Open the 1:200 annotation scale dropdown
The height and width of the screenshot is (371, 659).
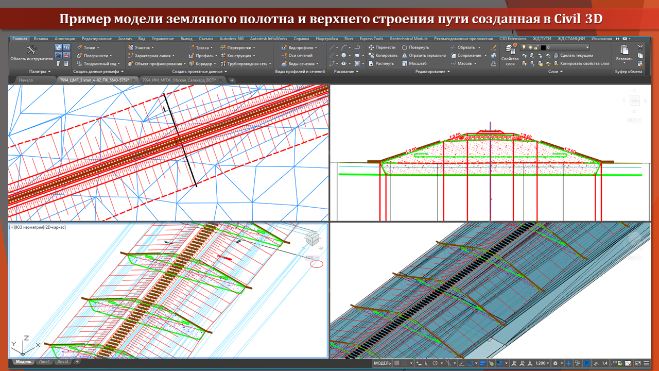coord(543,363)
